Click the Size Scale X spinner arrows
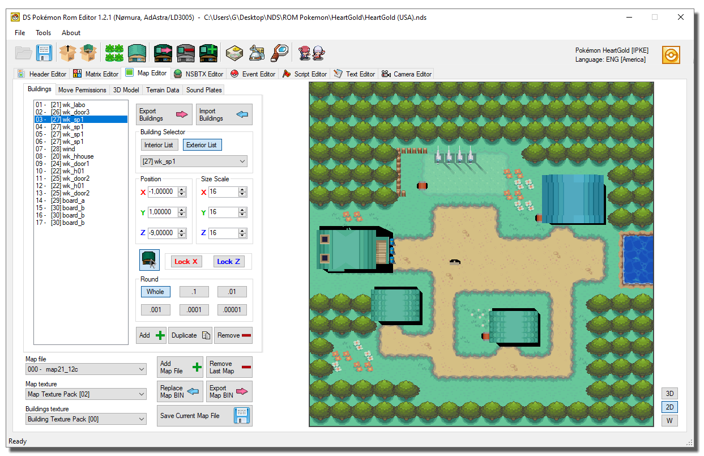 (x=242, y=192)
